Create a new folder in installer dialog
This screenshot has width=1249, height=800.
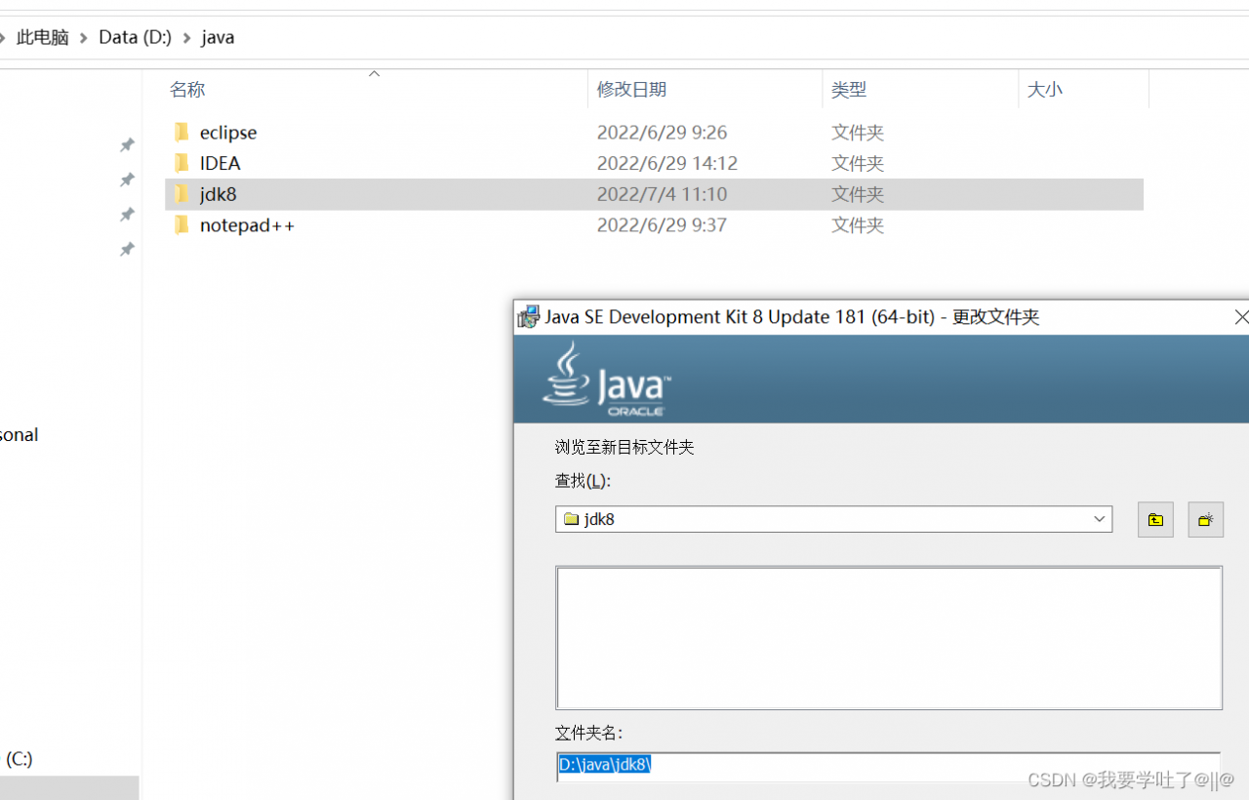[x=1205, y=519]
